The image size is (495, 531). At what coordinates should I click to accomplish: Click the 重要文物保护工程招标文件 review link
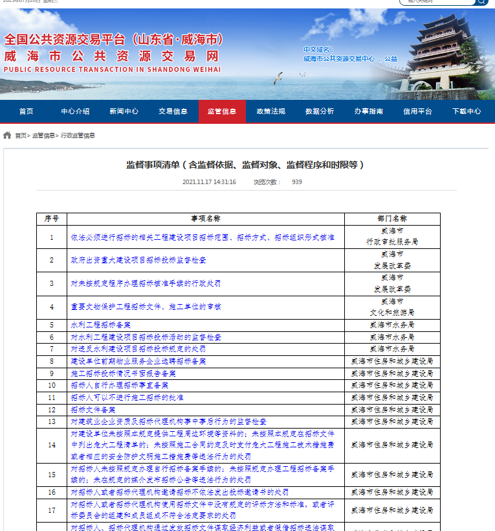146,307
